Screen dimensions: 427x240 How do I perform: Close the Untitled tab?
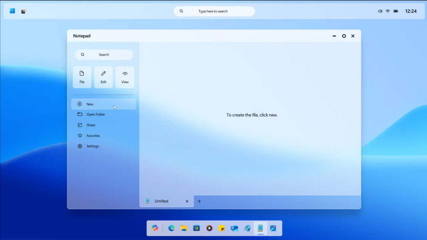pos(187,201)
